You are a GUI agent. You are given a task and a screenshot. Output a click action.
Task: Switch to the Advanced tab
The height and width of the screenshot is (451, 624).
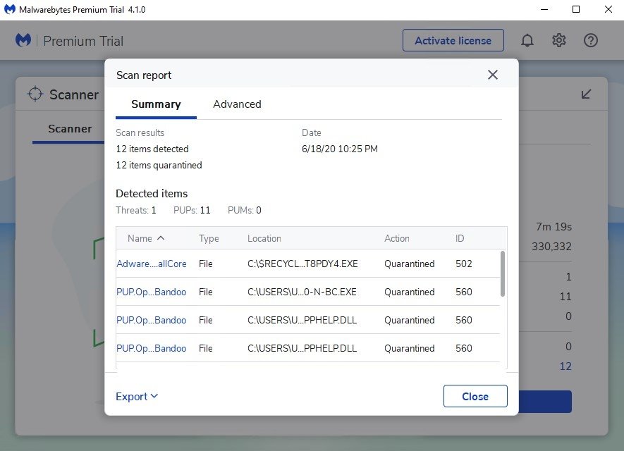pos(237,104)
